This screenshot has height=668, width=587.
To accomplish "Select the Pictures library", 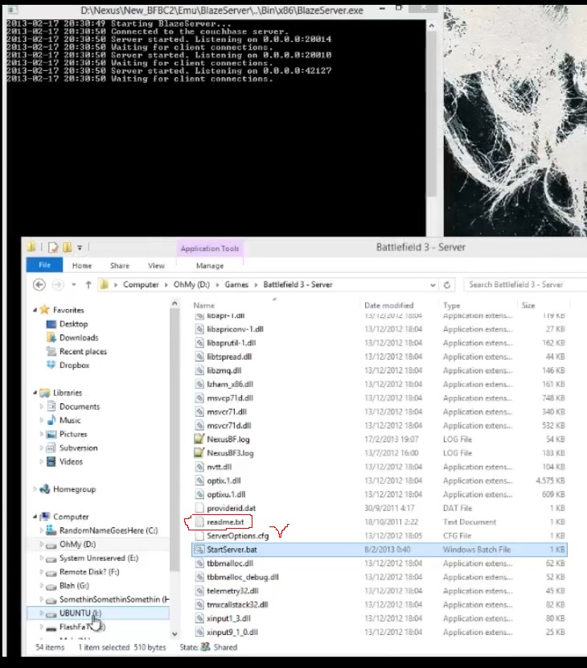I will (x=73, y=434).
